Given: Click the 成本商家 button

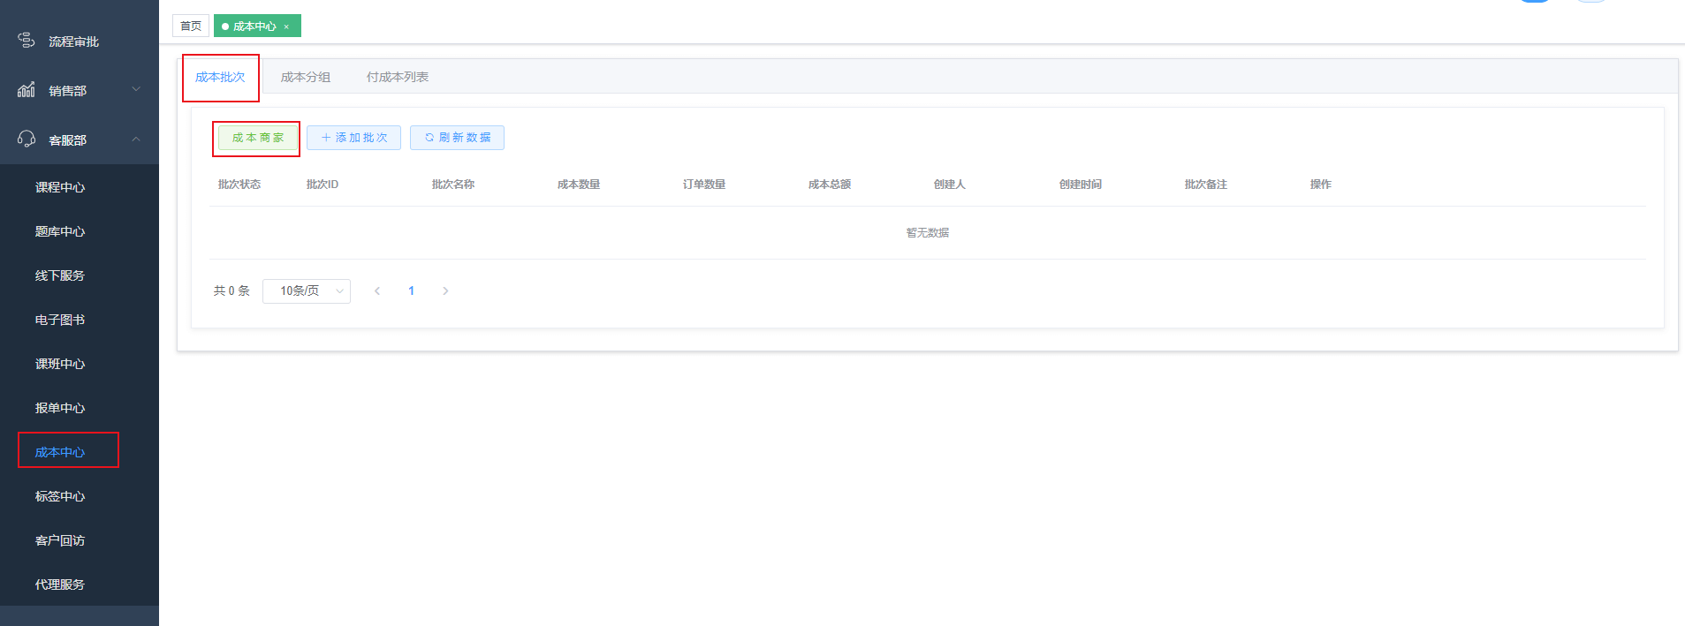Looking at the screenshot, I should [x=258, y=138].
